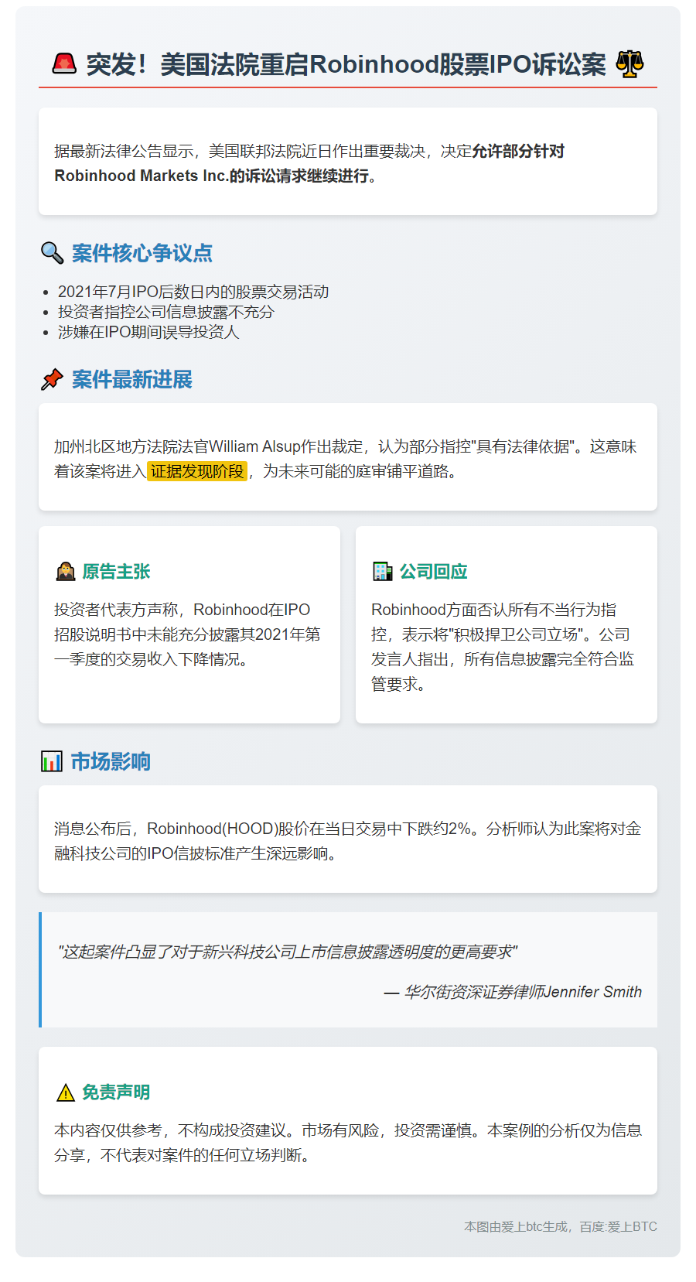This screenshot has height=1282, width=696.
Task: Click the bullet 2021年7月IPO后数日内的股票交易活动
Action: [193, 292]
